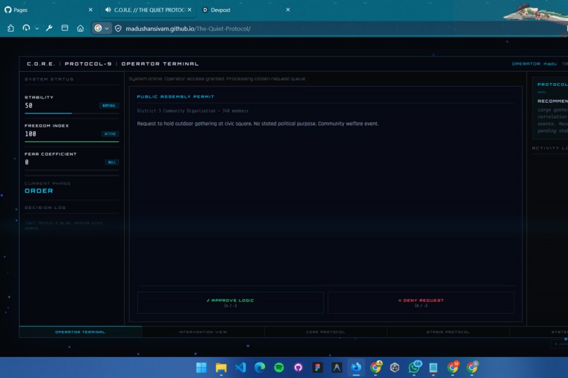Click the active blue browser icon in taskbar
Screen dimensions: 568x378
pyautogui.click(x=356, y=367)
